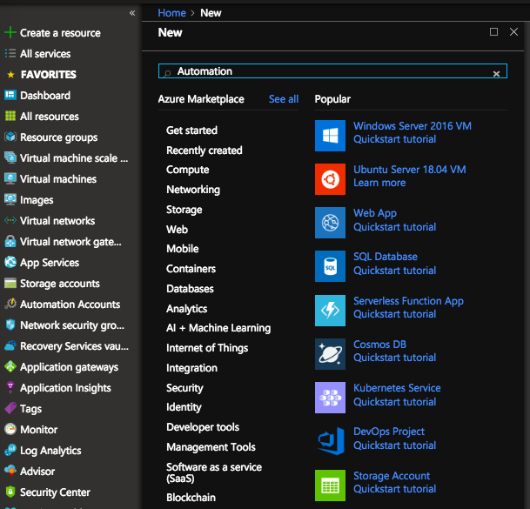
Task: Select the Serverless Function App icon
Action: pyautogui.click(x=330, y=310)
